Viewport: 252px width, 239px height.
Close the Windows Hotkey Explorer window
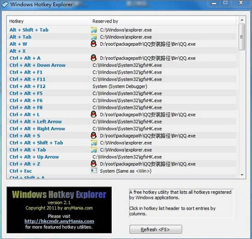tap(241, 3)
